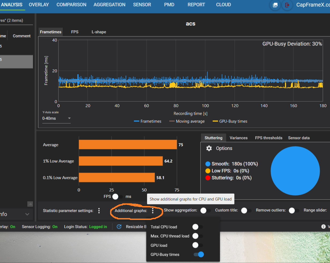This screenshot has height=263, width=330.
Task: Click the CapFrameX.com link in header
Action: 313,5
